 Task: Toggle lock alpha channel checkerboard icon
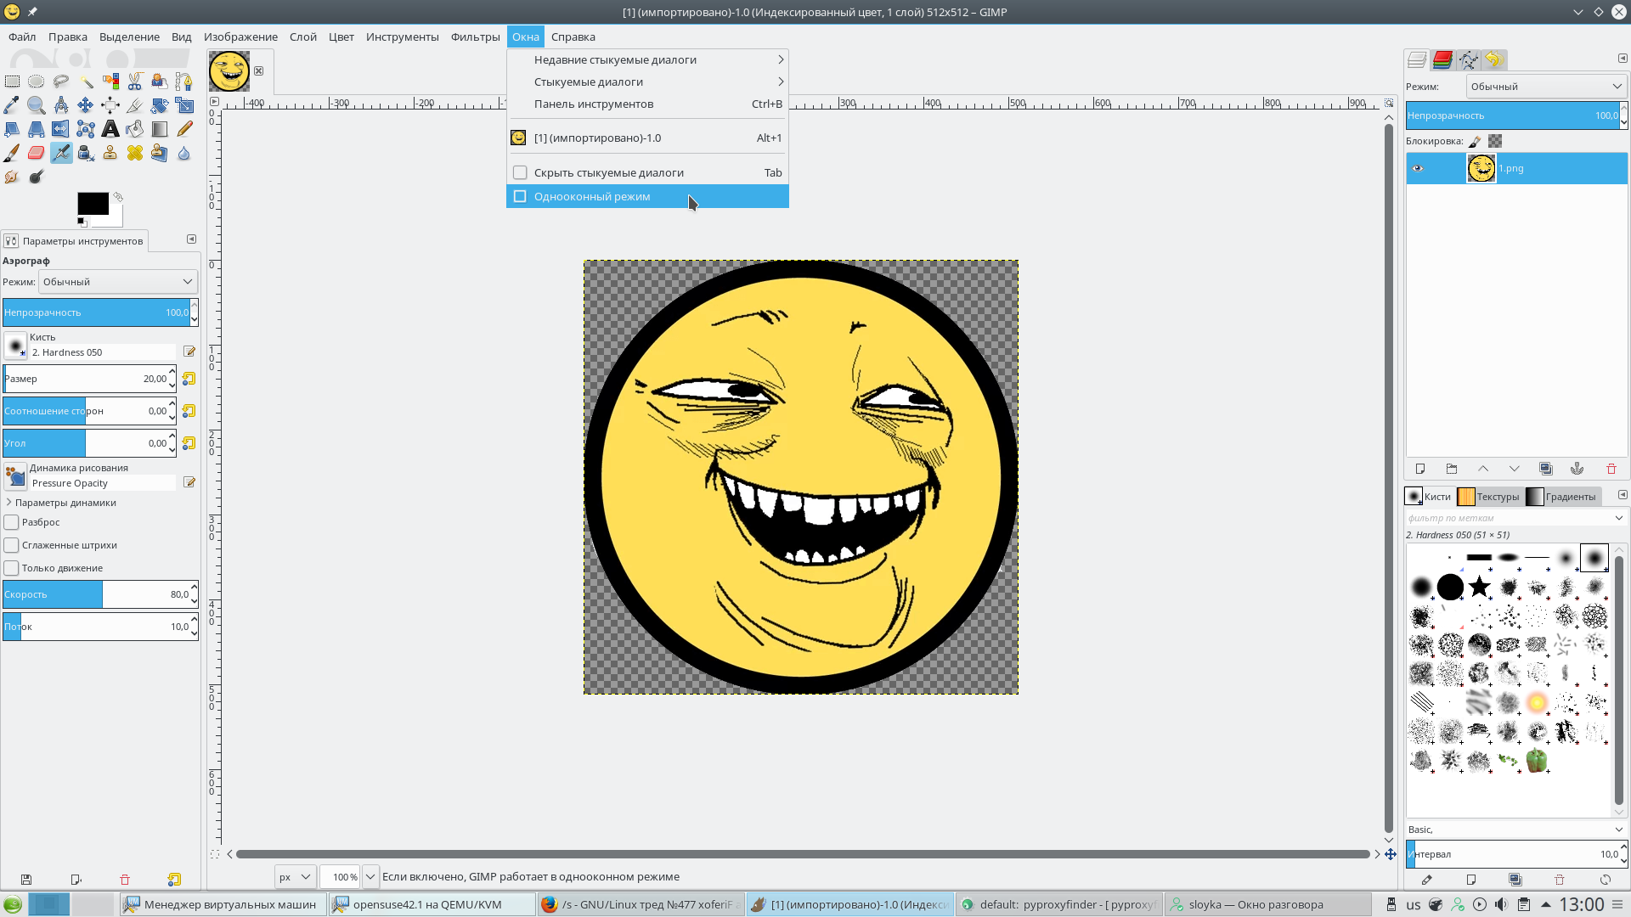click(1495, 141)
